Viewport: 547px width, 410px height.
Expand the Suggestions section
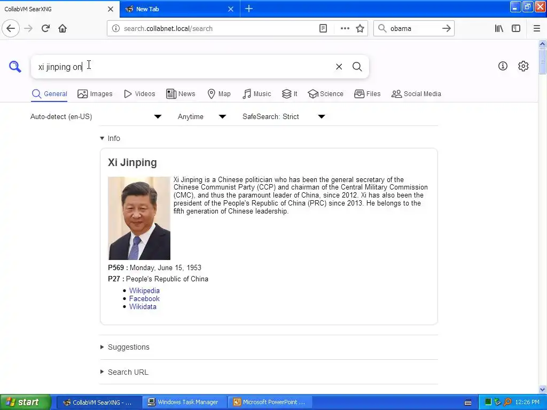pyautogui.click(x=124, y=347)
